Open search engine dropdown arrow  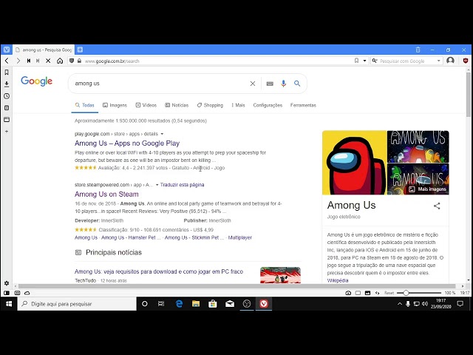[x=438, y=61]
